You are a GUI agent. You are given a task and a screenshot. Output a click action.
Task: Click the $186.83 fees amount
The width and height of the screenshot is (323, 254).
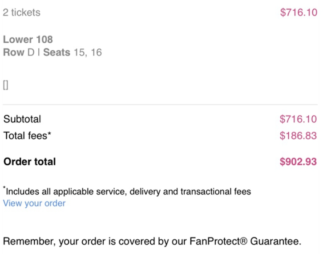[298, 136]
